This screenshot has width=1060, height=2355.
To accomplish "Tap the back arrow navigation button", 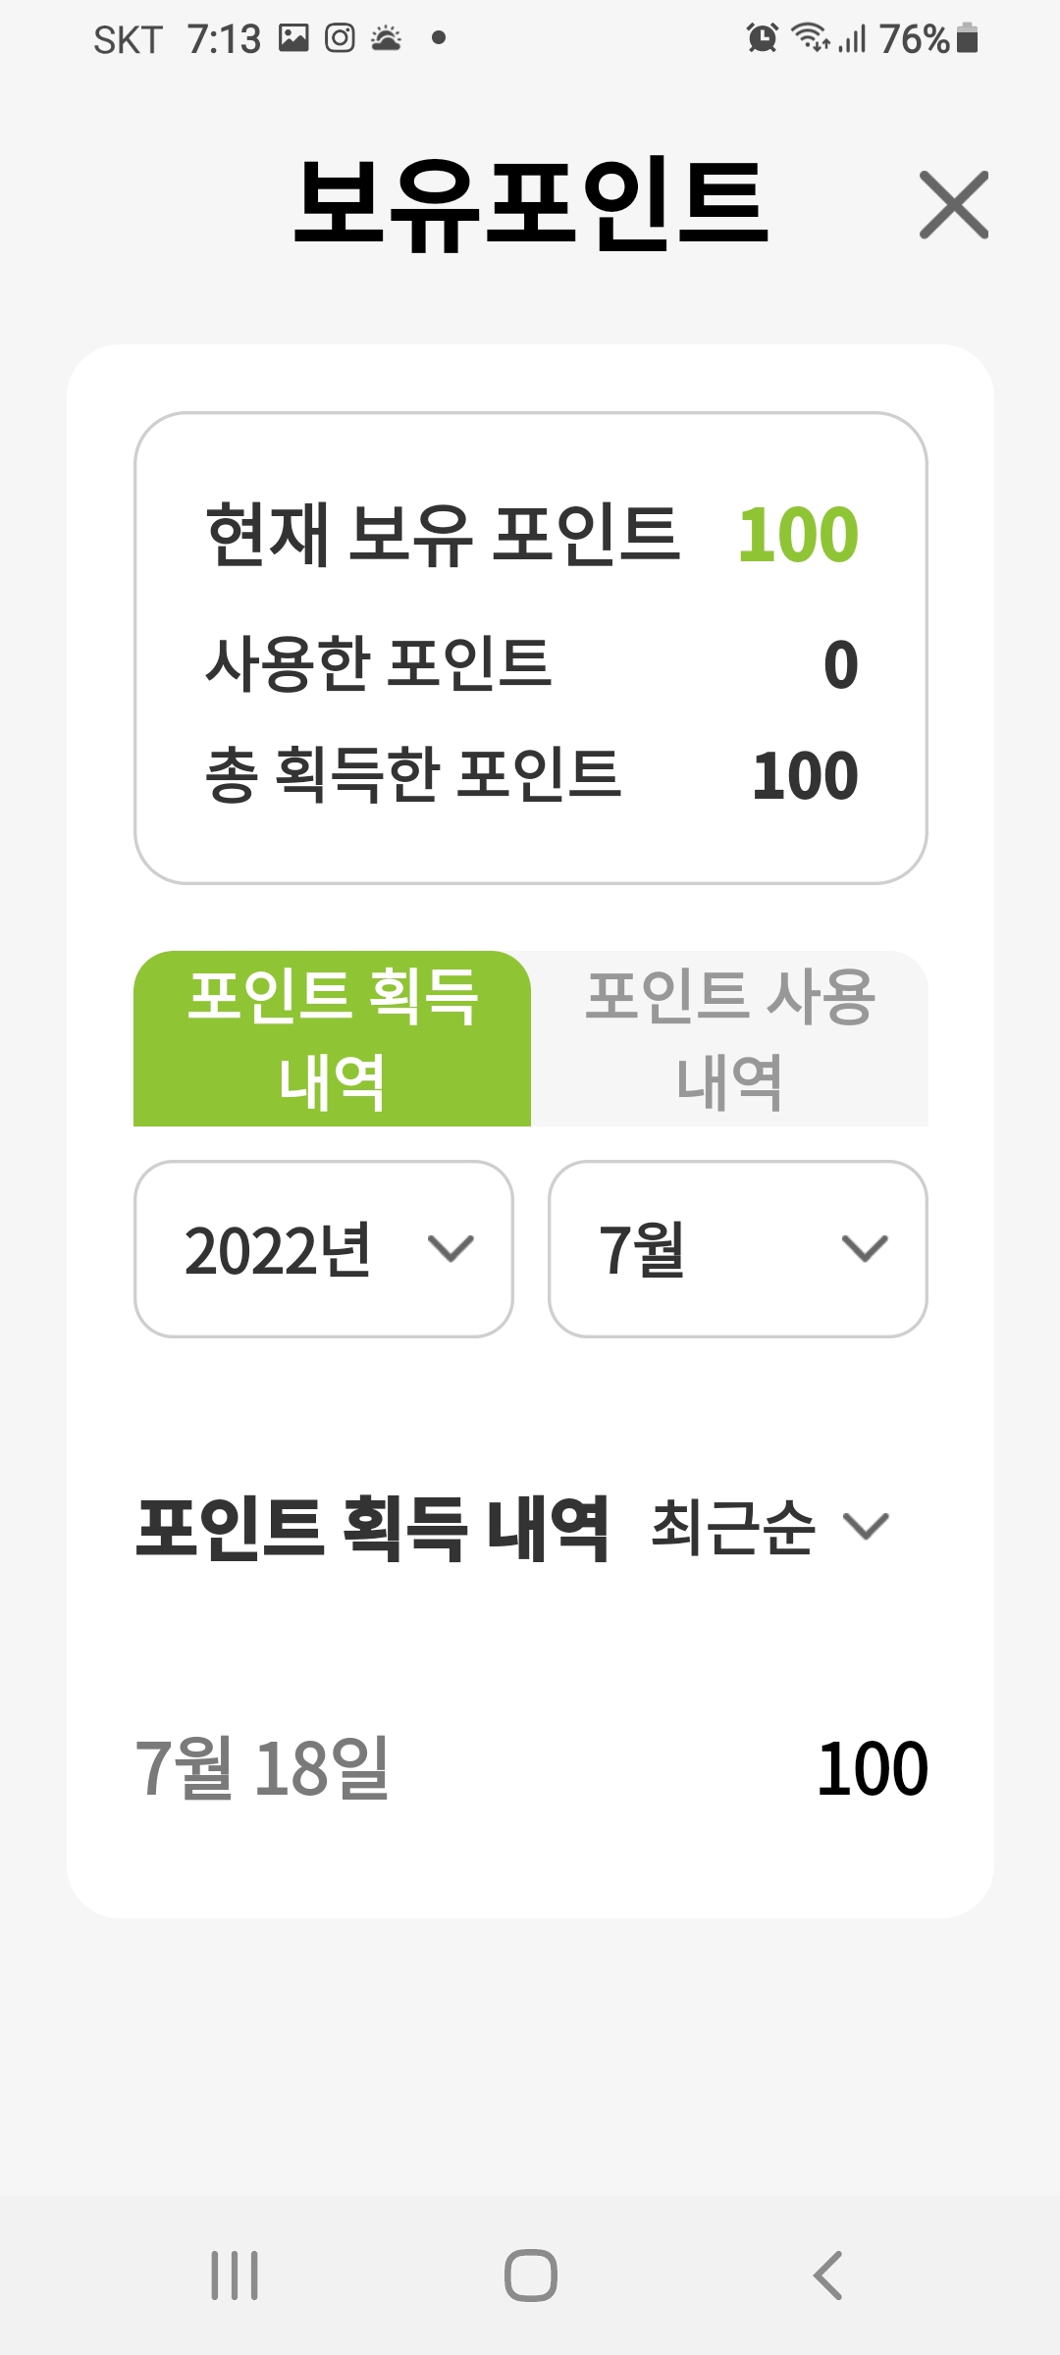I will click(x=827, y=2276).
